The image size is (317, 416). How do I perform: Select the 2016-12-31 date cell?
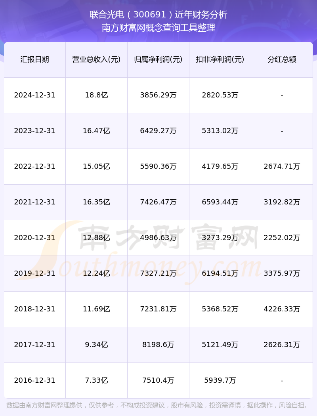click(35, 380)
